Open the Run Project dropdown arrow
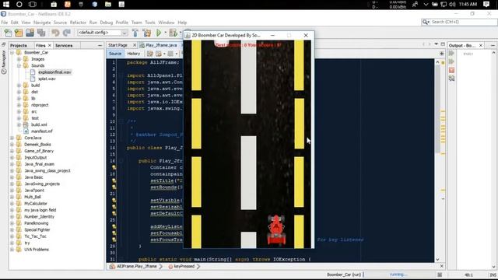The width and height of the screenshot is (498, 280). 165,33
